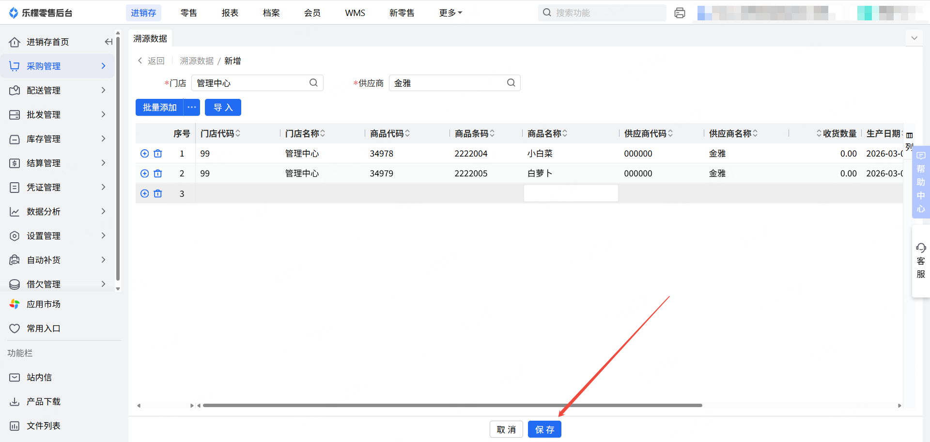Image resolution: width=930 pixels, height=442 pixels.
Task: Open the 客服 customer service panel
Action: 920,261
